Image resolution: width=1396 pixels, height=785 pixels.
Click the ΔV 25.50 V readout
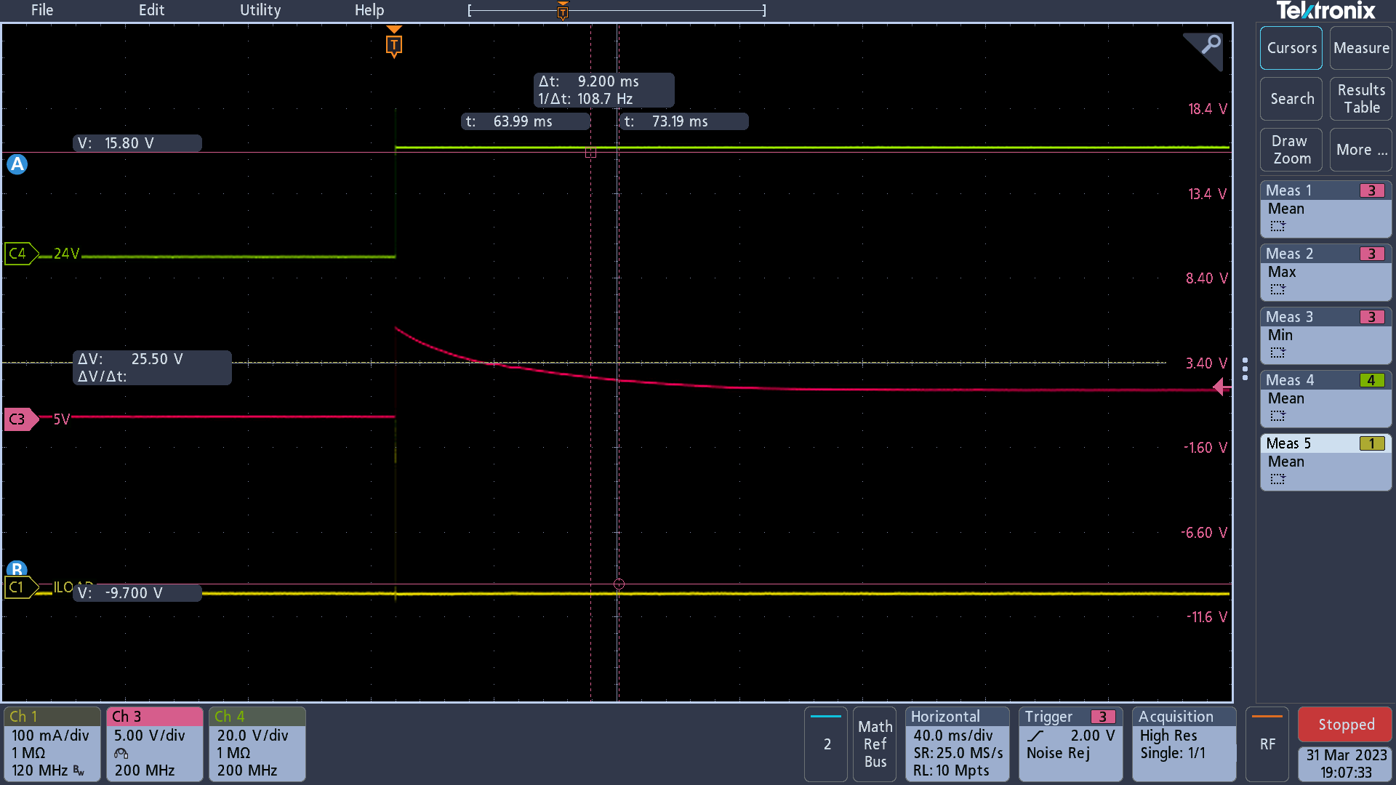[x=152, y=368]
